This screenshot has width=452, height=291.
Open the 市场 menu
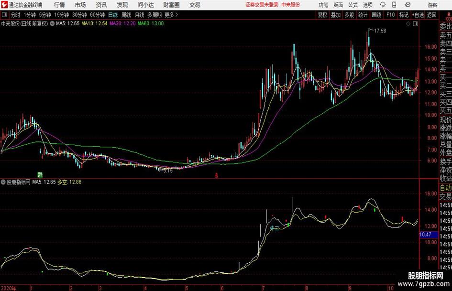(x=80, y=5)
